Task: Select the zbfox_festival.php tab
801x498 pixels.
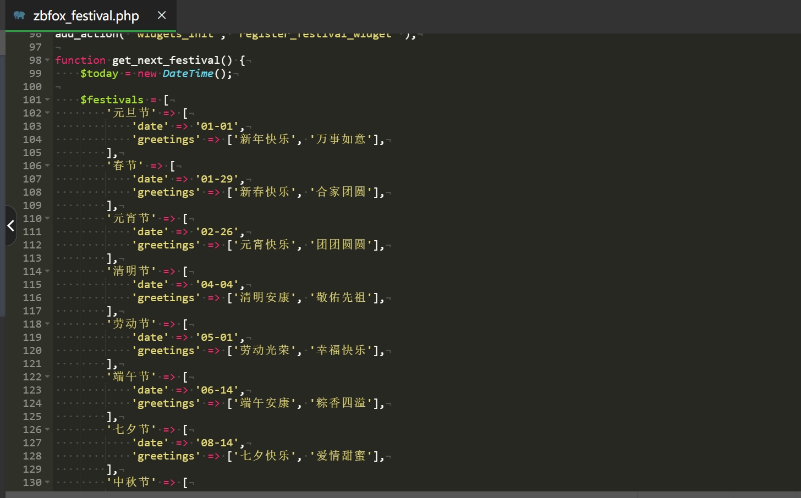Action: [x=91, y=15]
